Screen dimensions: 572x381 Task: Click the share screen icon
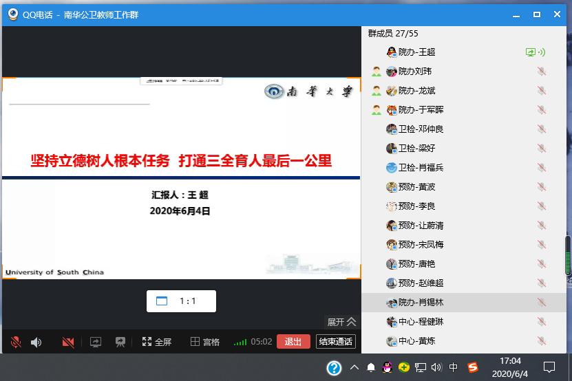(96, 342)
